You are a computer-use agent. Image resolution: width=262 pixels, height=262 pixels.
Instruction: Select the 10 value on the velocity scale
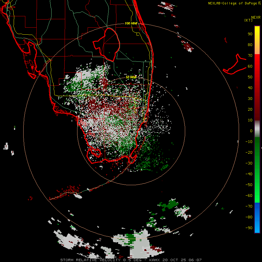250,120
